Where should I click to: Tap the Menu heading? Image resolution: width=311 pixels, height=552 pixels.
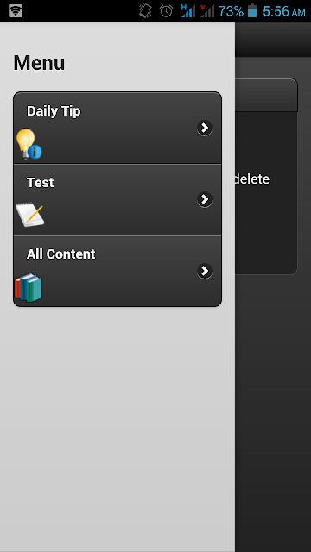tap(39, 63)
